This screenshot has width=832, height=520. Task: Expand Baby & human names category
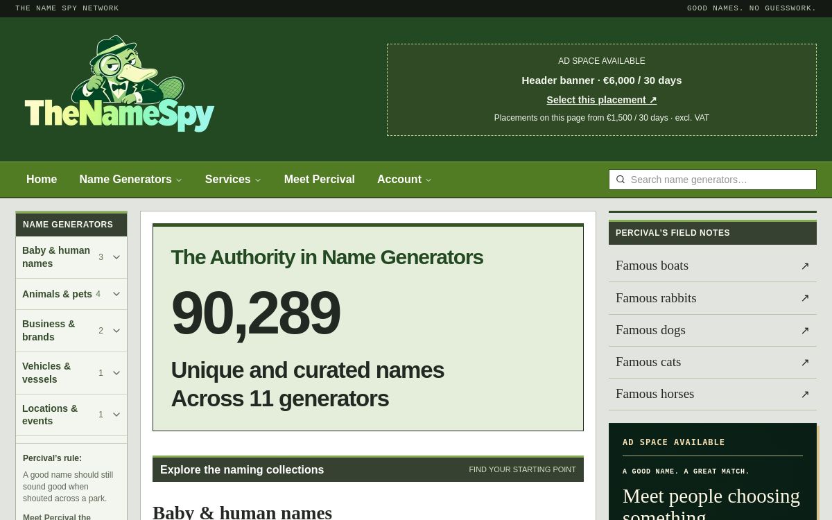click(x=71, y=257)
